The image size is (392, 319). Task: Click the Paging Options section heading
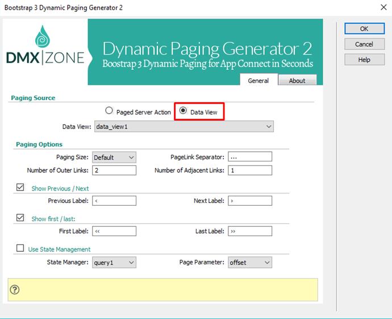tap(39, 144)
